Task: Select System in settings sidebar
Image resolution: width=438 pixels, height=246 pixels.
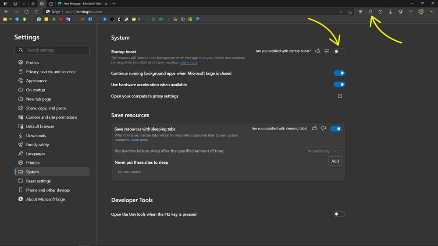Action: tap(52, 172)
